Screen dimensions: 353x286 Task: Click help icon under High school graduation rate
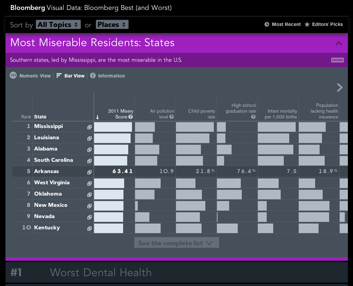(x=253, y=117)
